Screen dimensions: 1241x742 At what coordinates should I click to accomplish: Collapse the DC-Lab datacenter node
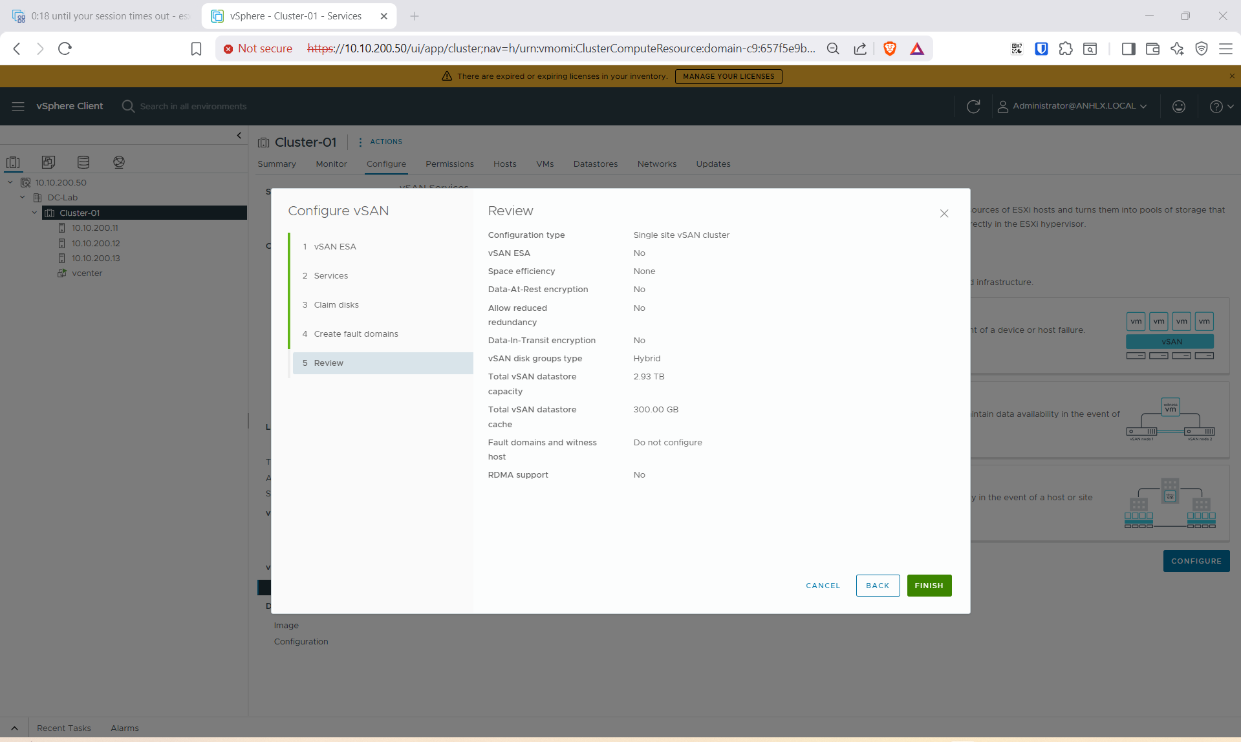coord(23,197)
